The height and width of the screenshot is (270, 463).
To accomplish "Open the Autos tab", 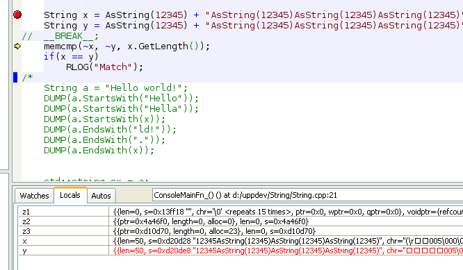I will (101, 196).
